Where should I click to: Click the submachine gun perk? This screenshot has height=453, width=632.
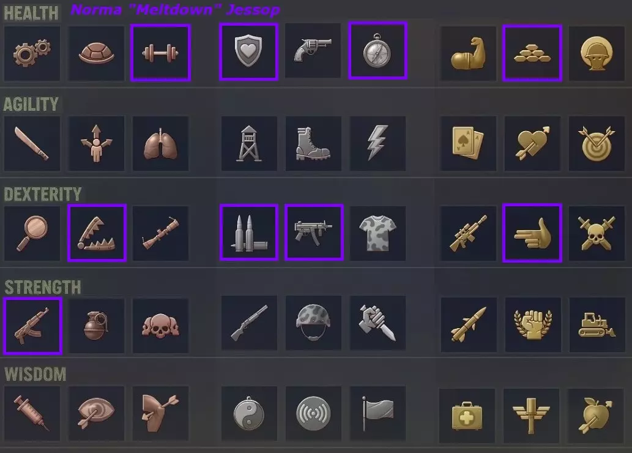click(314, 233)
